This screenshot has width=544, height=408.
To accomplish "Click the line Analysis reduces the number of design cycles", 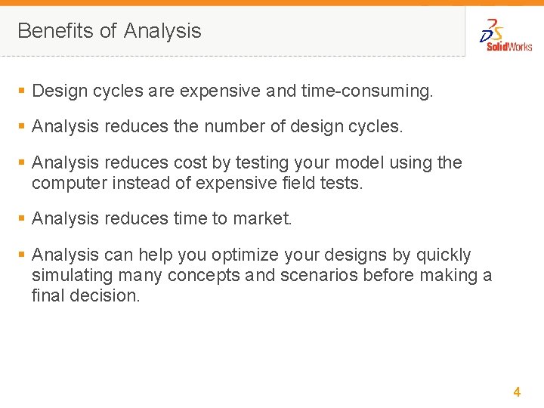I will tap(218, 127).
